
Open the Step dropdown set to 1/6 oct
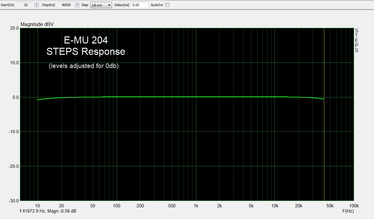pyautogui.click(x=101, y=5)
